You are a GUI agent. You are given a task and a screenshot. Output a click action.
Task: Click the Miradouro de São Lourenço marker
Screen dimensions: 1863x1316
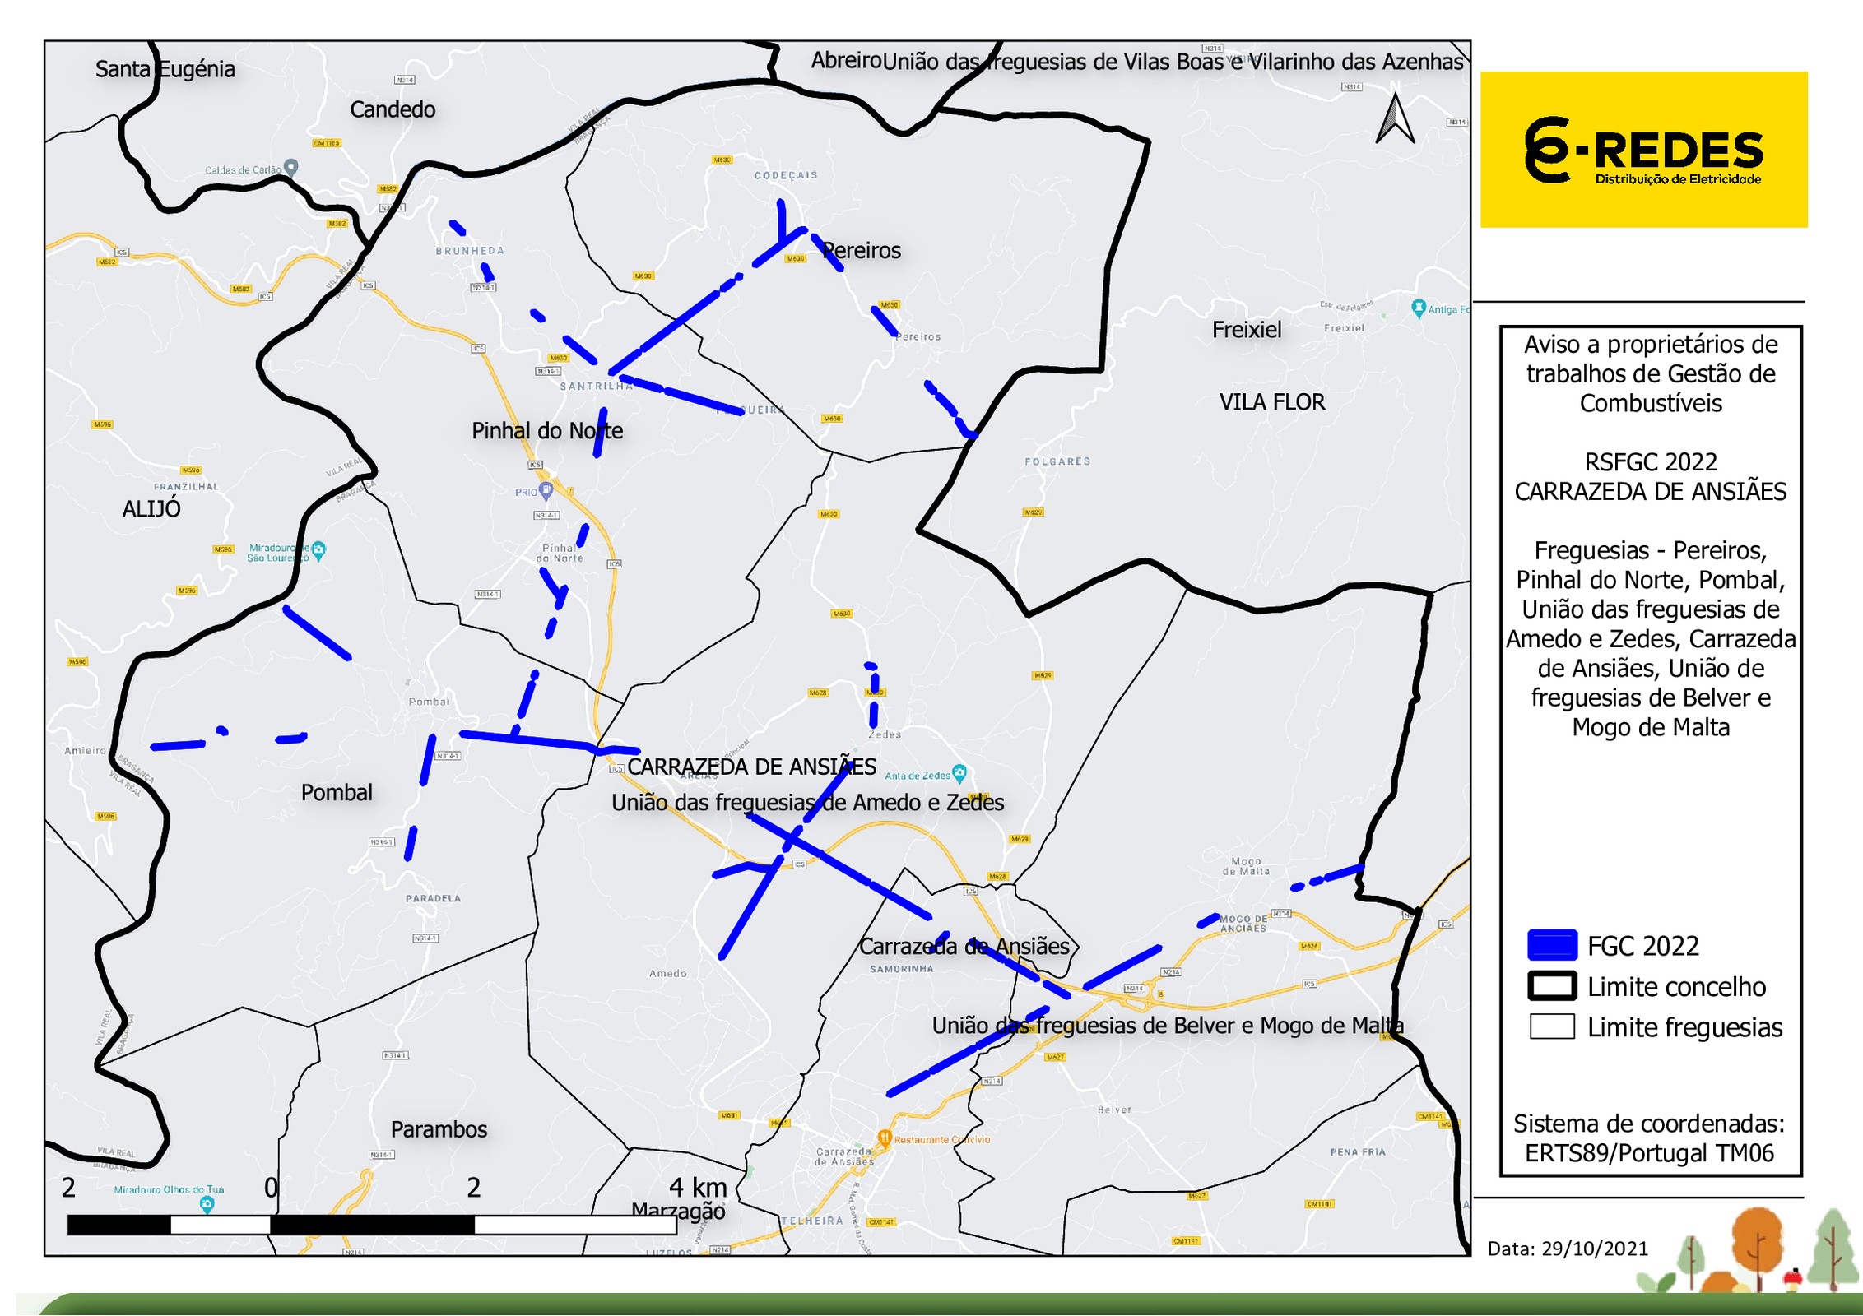pos(319,550)
